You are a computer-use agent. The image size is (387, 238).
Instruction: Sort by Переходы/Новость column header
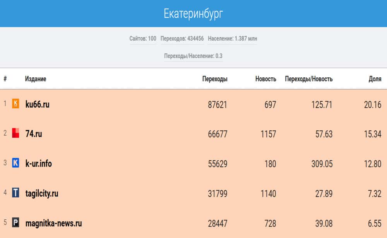(x=308, y=79)
